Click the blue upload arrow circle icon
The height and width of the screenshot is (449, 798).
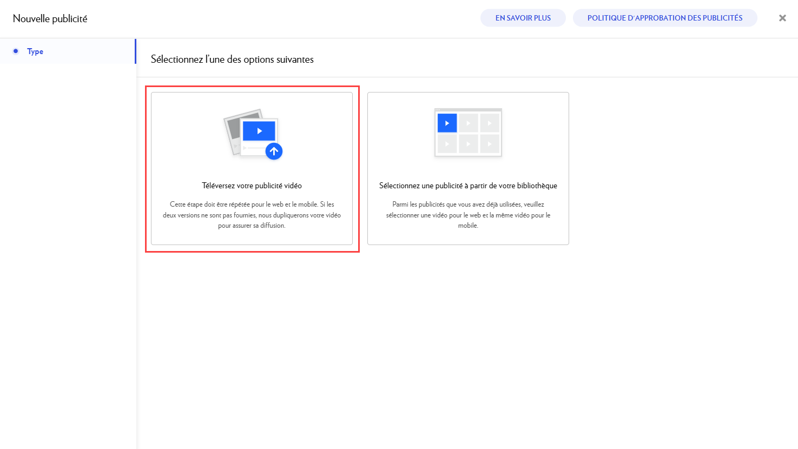coord(274,151)
